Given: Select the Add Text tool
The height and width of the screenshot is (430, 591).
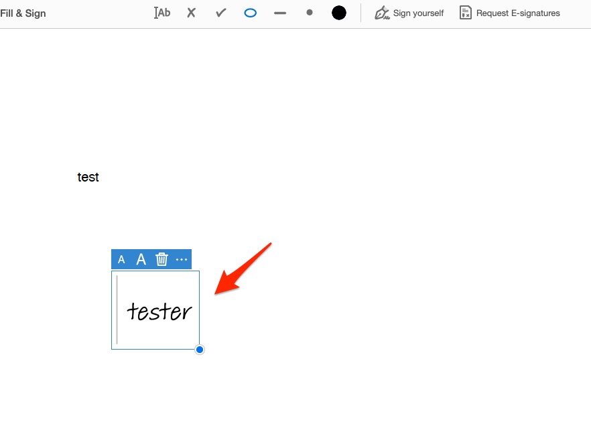Looking at the screenshot, I should click(162, 13).
